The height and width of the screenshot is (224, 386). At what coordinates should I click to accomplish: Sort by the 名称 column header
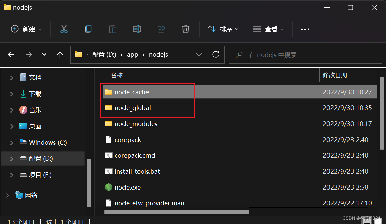[117, 75]
